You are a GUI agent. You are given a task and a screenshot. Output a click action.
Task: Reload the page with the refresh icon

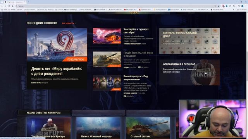coord(9,6)
